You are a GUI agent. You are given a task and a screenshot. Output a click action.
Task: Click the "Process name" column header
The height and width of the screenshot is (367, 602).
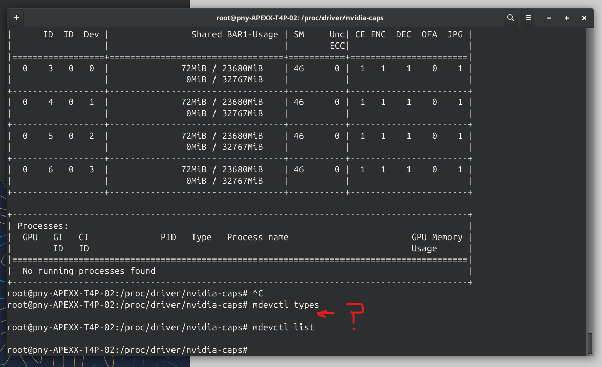pos(257,238)
